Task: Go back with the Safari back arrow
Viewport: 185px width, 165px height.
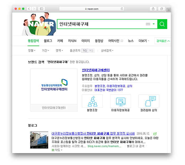Action: (29, 9)
